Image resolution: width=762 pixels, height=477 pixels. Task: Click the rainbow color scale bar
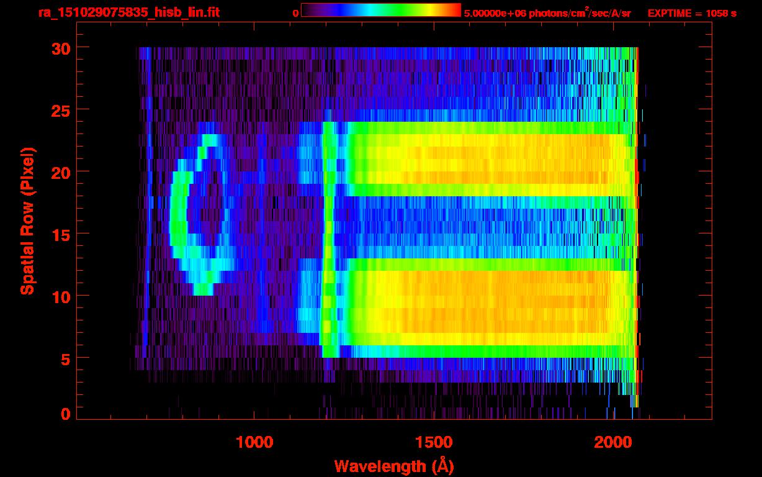coord(381,10)
